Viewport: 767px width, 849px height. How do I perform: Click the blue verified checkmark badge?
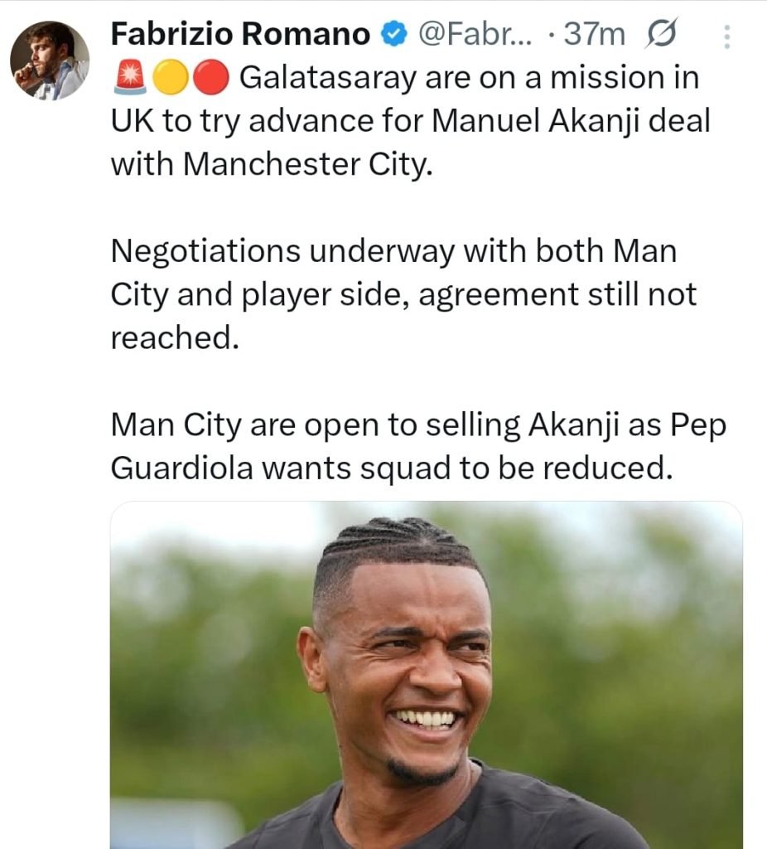point(393,34)
